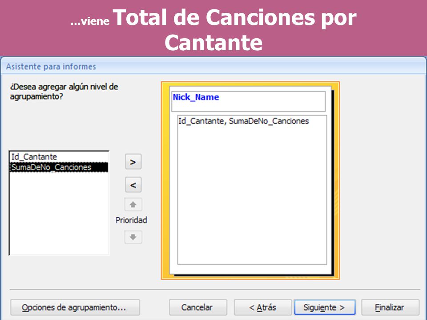This screenshot has width=427, height=320.
Task: Click the Id_Cantante, SumaDeNo_Canciones detail preview text
Action: (x=243, y=121)
